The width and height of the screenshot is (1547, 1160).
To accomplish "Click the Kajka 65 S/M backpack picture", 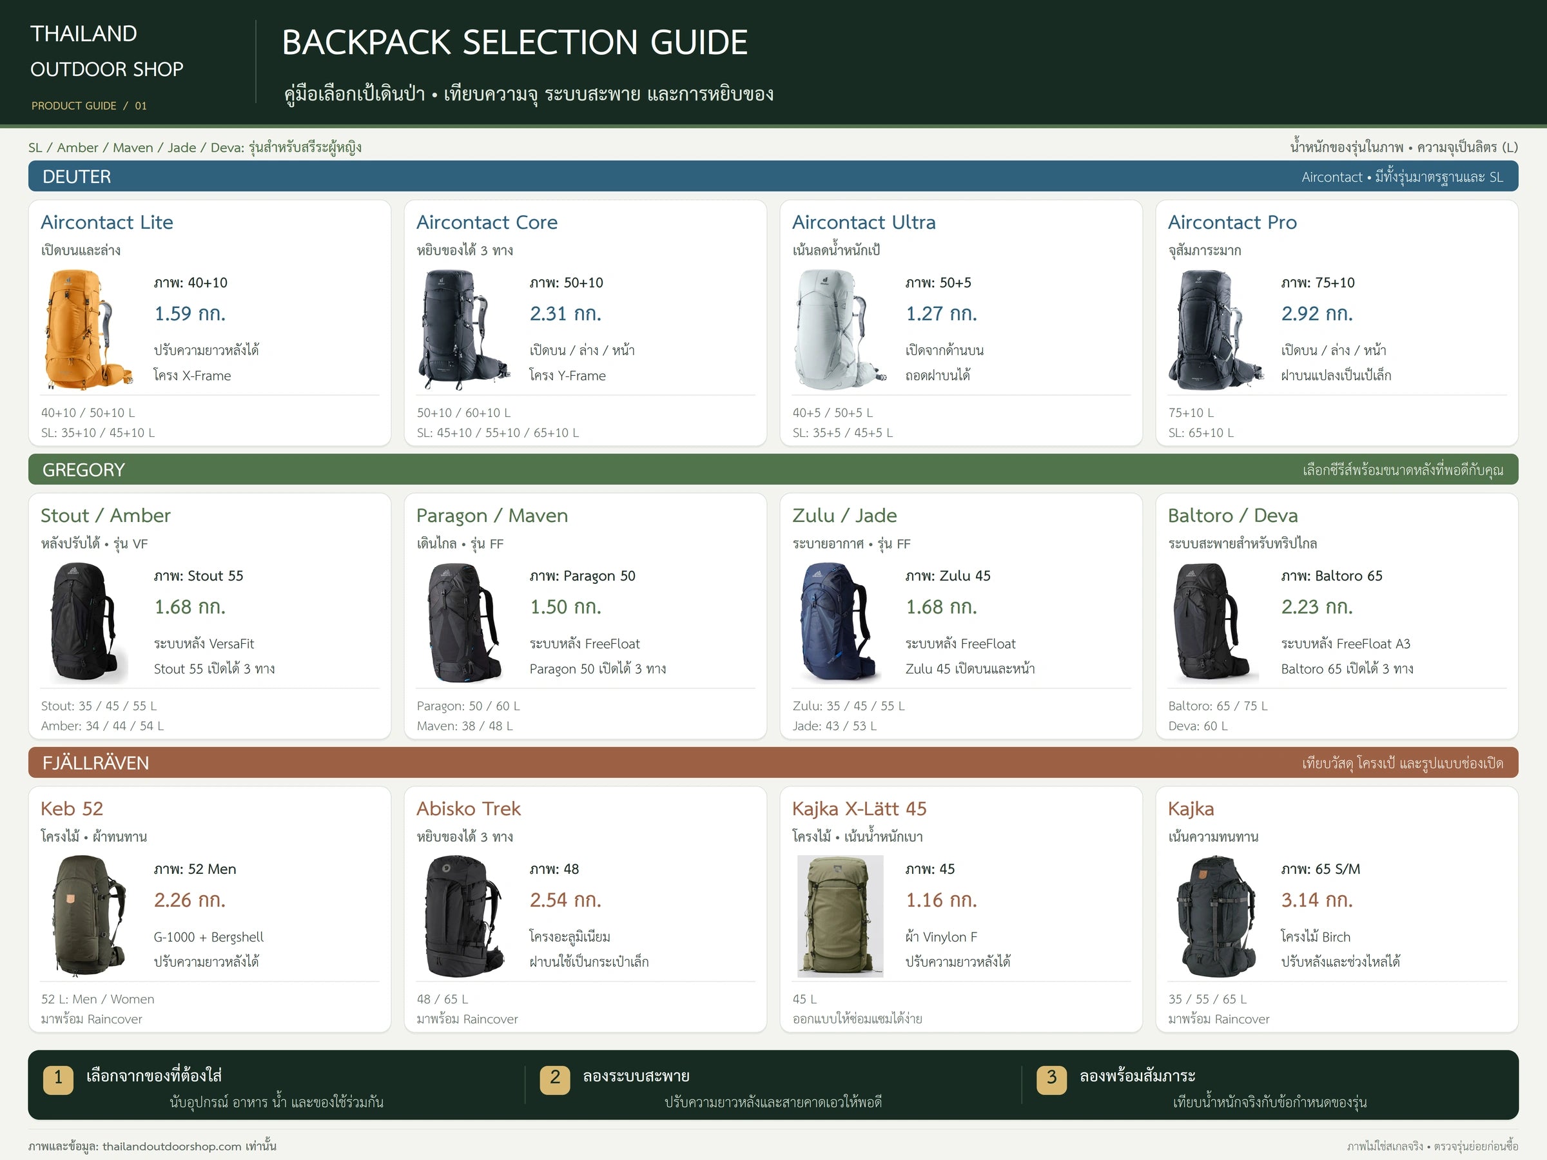I will tap(1215, 916).
